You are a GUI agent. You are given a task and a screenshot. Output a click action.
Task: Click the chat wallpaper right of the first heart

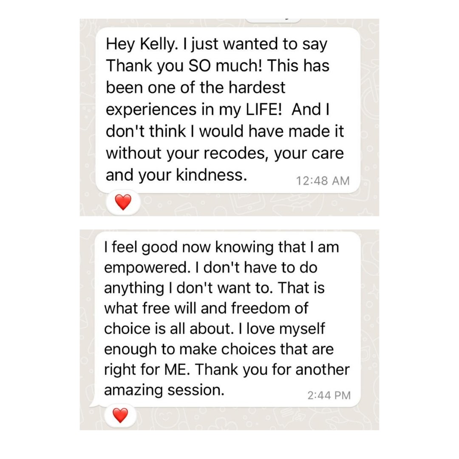(x=255, y=204)
